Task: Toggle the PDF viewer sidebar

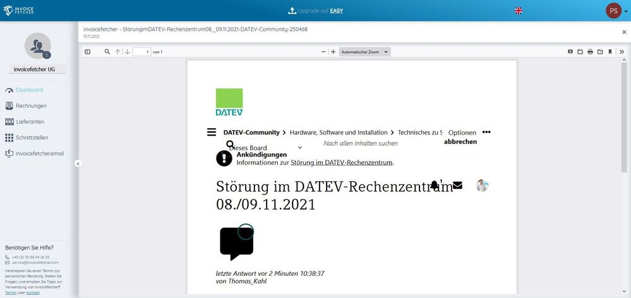Action: (87, 52)
